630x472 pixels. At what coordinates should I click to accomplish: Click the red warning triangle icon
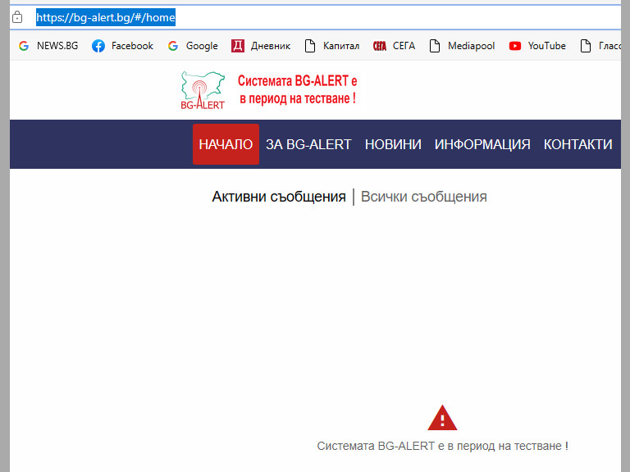[x=442, y=418]
